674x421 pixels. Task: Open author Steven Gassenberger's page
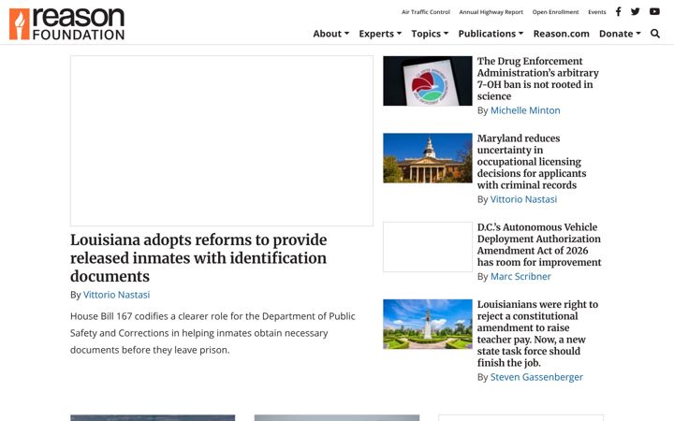536,377
